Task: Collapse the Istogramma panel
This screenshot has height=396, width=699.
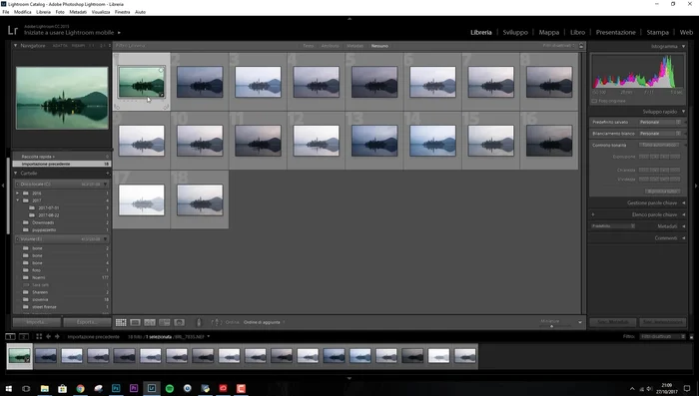Action: point(683,46)
